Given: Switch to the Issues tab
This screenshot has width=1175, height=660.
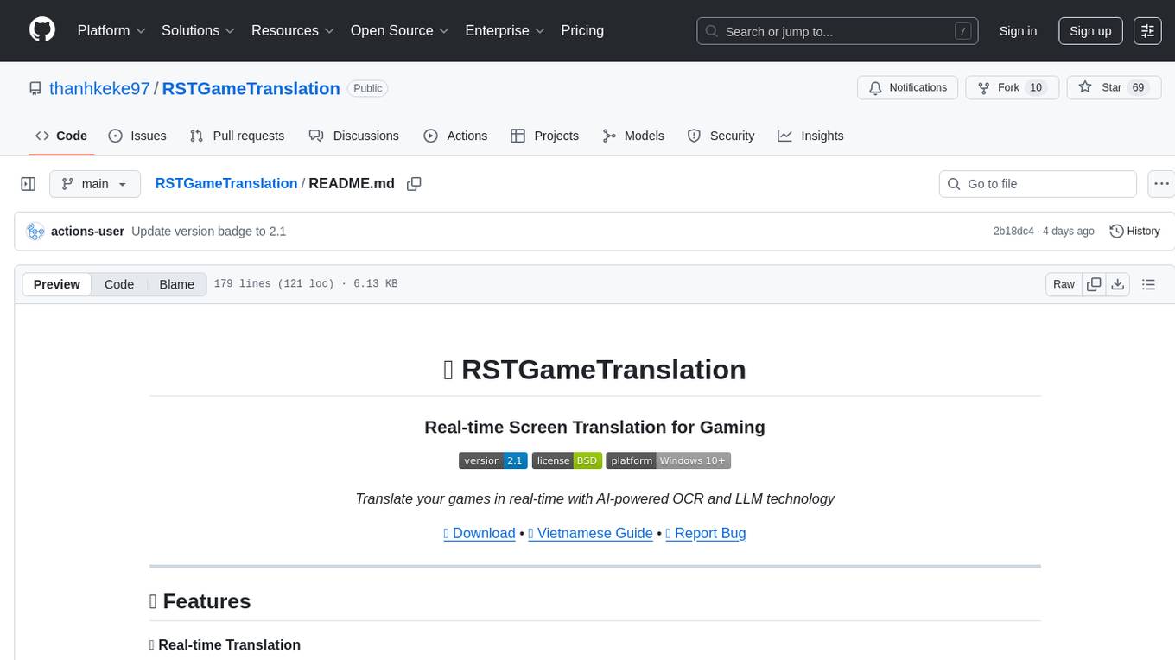Looking at the screenshot, I should [137, 136].
